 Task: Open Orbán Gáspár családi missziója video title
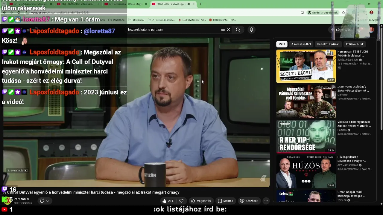(351, 194)
